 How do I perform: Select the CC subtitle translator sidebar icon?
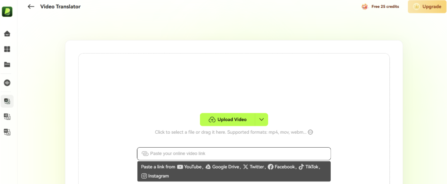7,132
